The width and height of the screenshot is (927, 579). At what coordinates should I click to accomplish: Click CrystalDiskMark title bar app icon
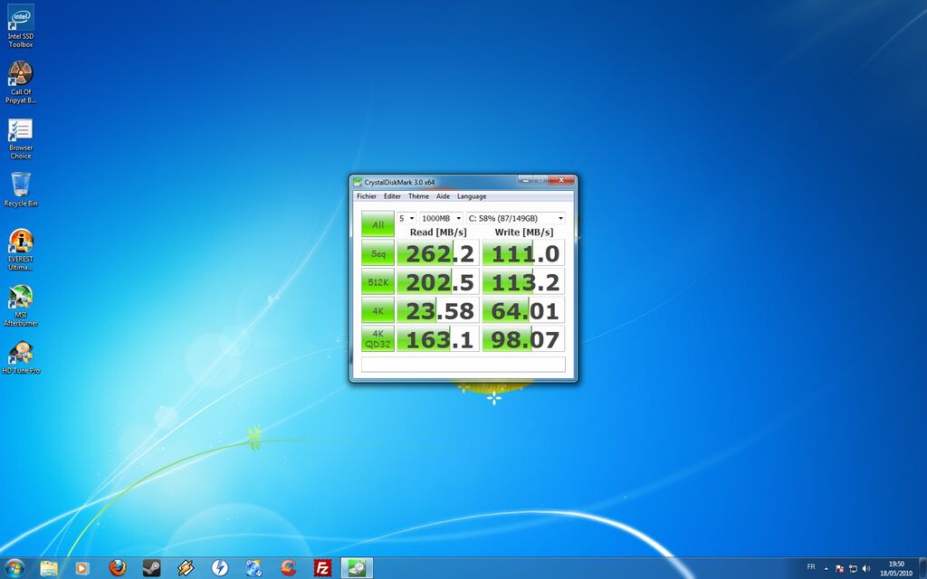click(358, 182)
